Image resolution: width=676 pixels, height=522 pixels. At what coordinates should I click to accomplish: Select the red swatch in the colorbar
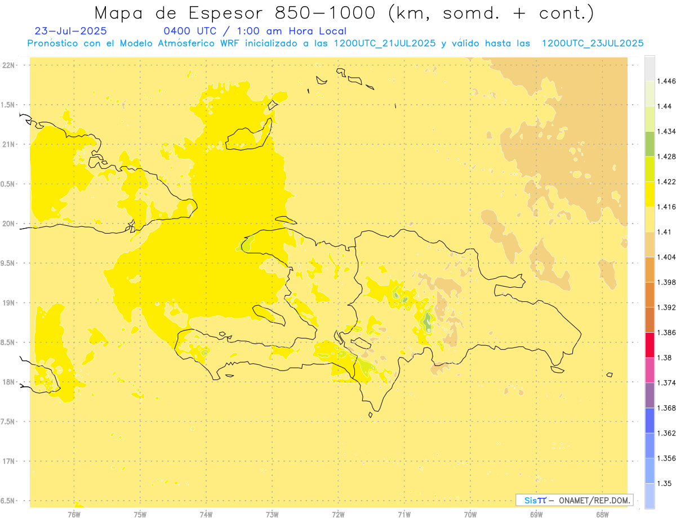(x=650, y=345)
